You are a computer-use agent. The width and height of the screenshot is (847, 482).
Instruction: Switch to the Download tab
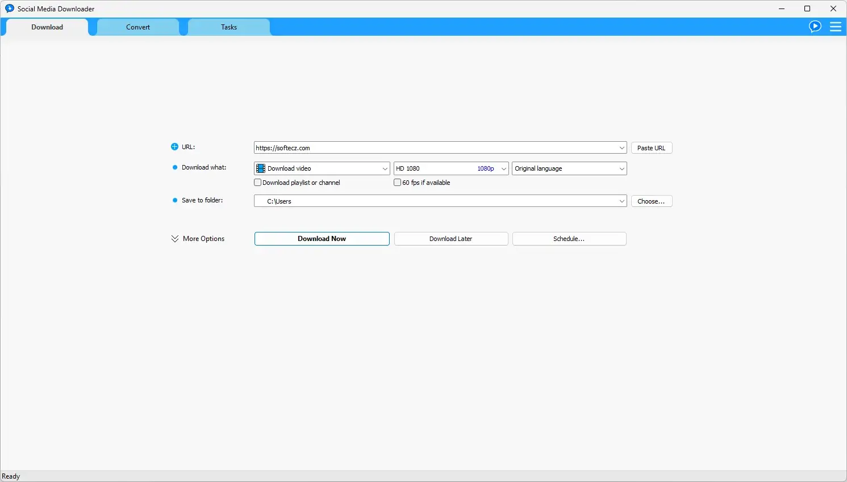47,27
